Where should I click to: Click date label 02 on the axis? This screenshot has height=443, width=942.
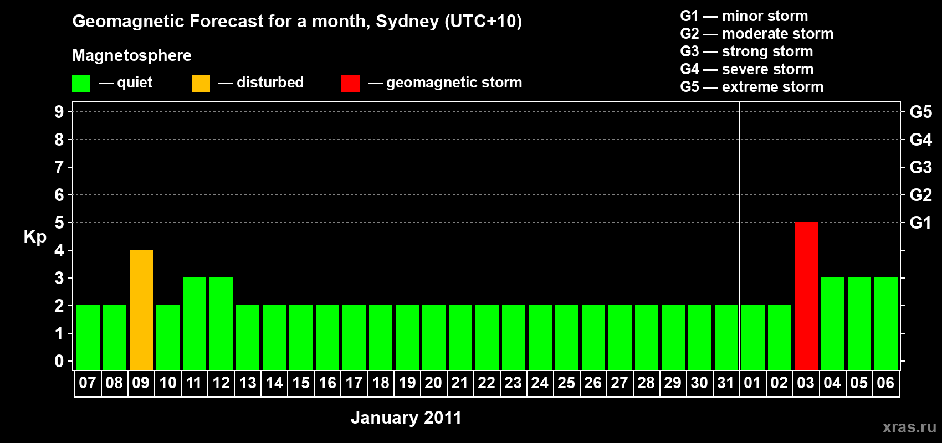coord(779,383)
